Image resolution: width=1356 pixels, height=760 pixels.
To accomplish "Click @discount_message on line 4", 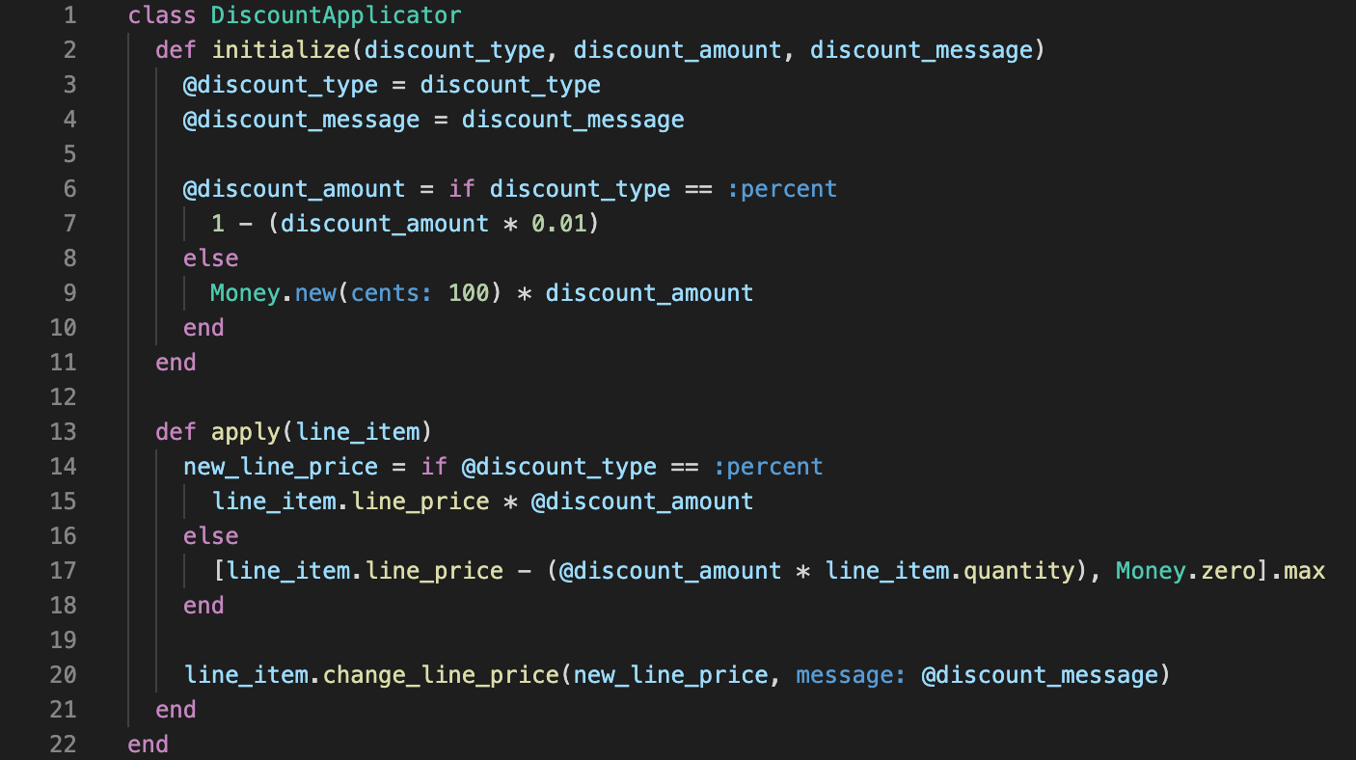I will point(302,120).
